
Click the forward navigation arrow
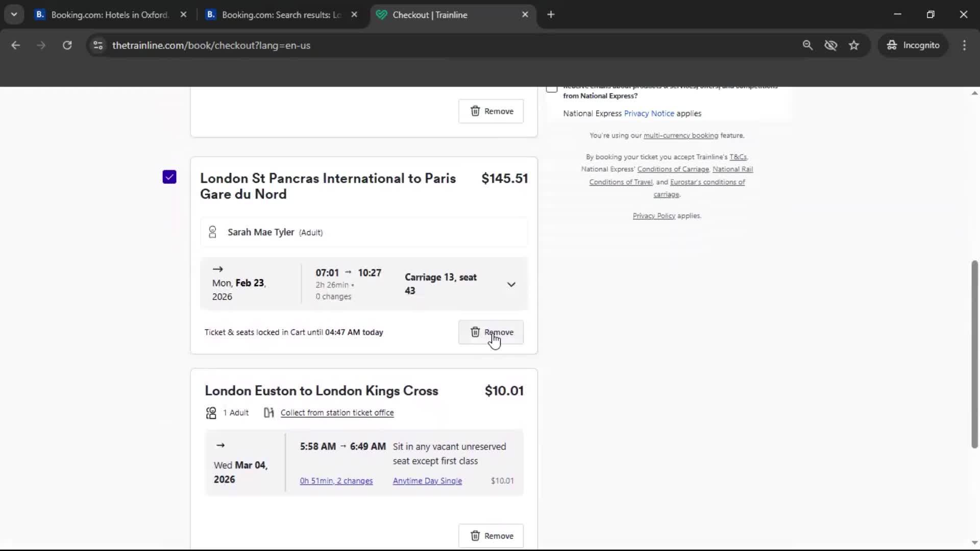click(x=41, y=45)
